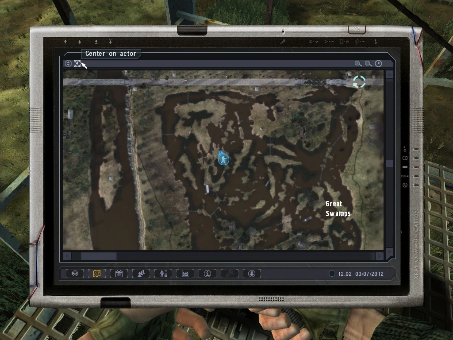Click the round arrow button beside zoom-out
This screenshot has height=340, width=453.
tap(379, 64)
